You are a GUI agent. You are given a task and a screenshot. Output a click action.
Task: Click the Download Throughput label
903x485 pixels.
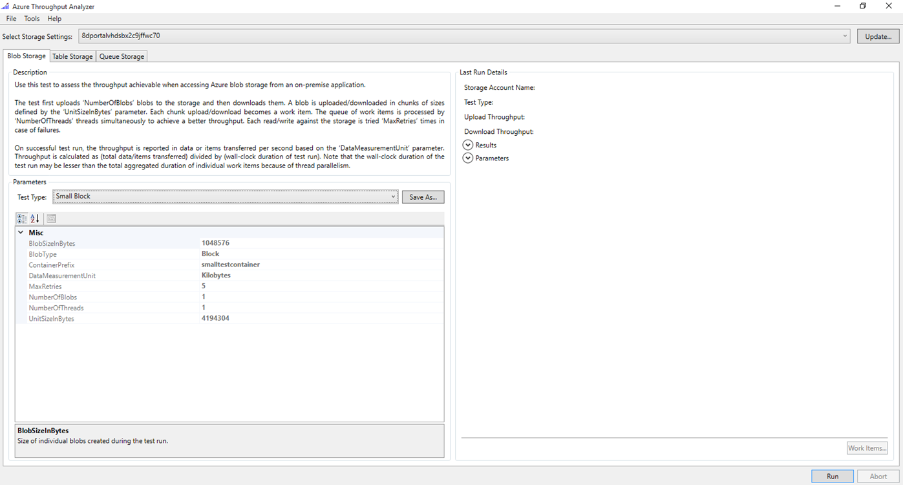[x=499, y=132]
